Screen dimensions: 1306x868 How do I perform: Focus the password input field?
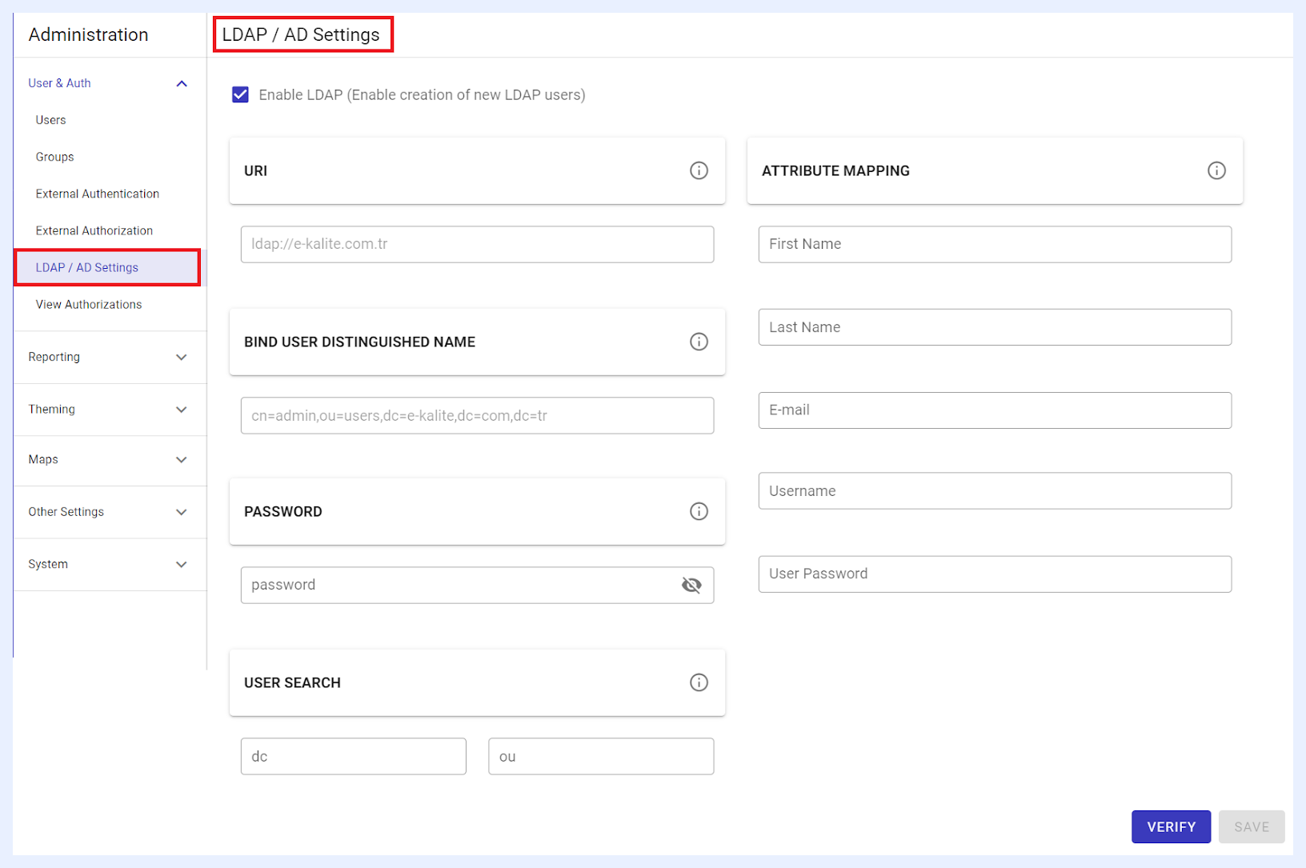477,585
